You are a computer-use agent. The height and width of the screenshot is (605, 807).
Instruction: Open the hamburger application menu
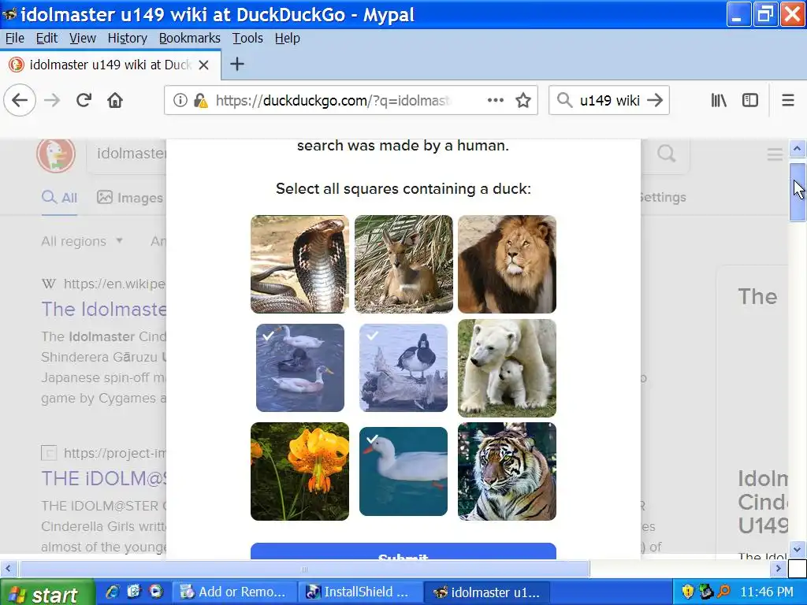coord(788,100)
